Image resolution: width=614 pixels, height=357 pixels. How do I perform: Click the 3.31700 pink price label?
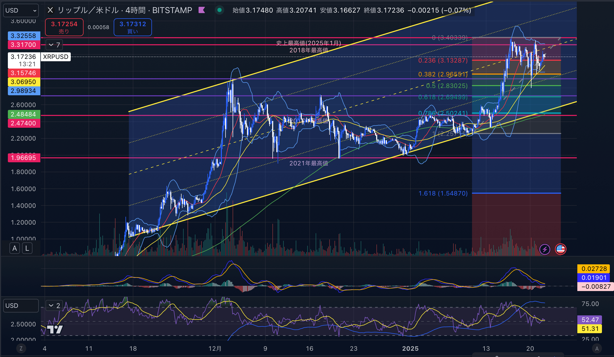click(x=24, y=45)
